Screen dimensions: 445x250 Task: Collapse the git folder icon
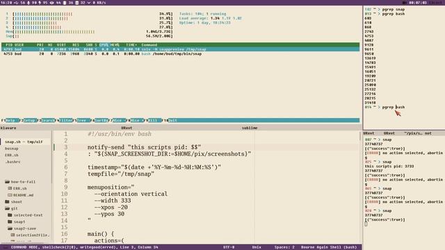7,208
